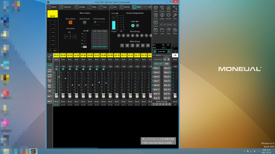Screen dimensions: 275x154
Task: Show the 1-16 DCA fader bank
Action: coord(49,70)
